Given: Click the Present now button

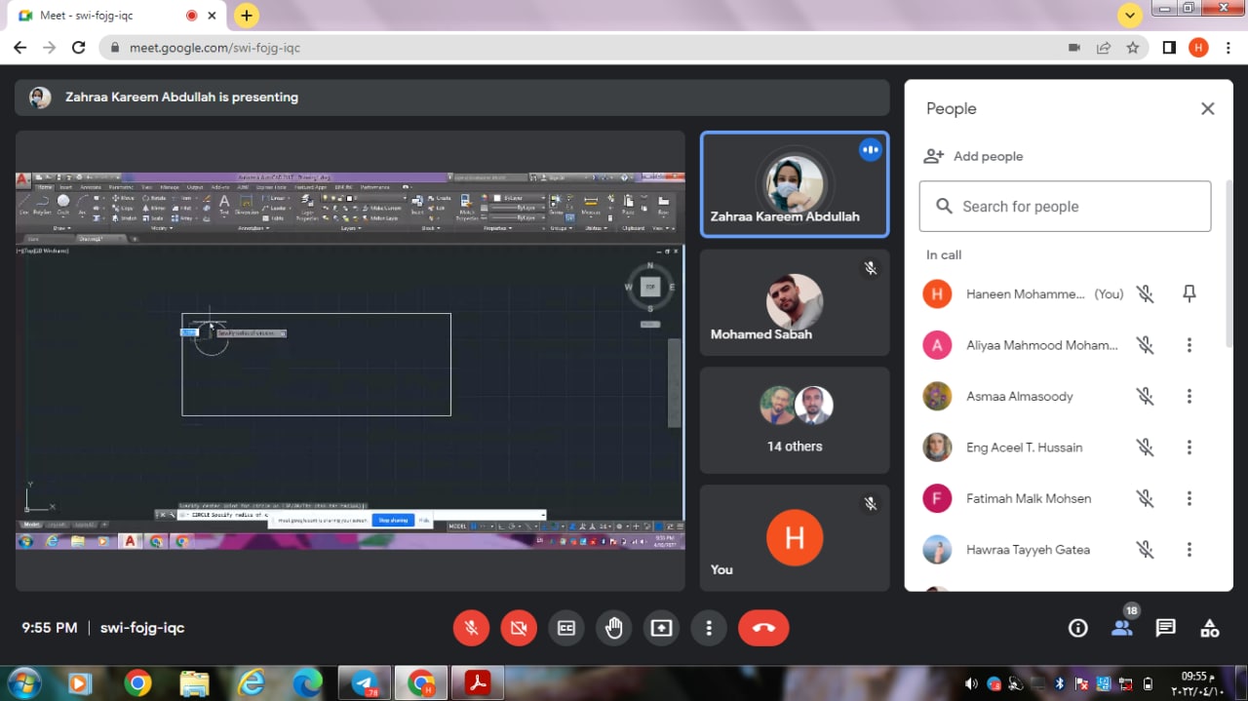Looking at the screenshot, I should [662, 628].
